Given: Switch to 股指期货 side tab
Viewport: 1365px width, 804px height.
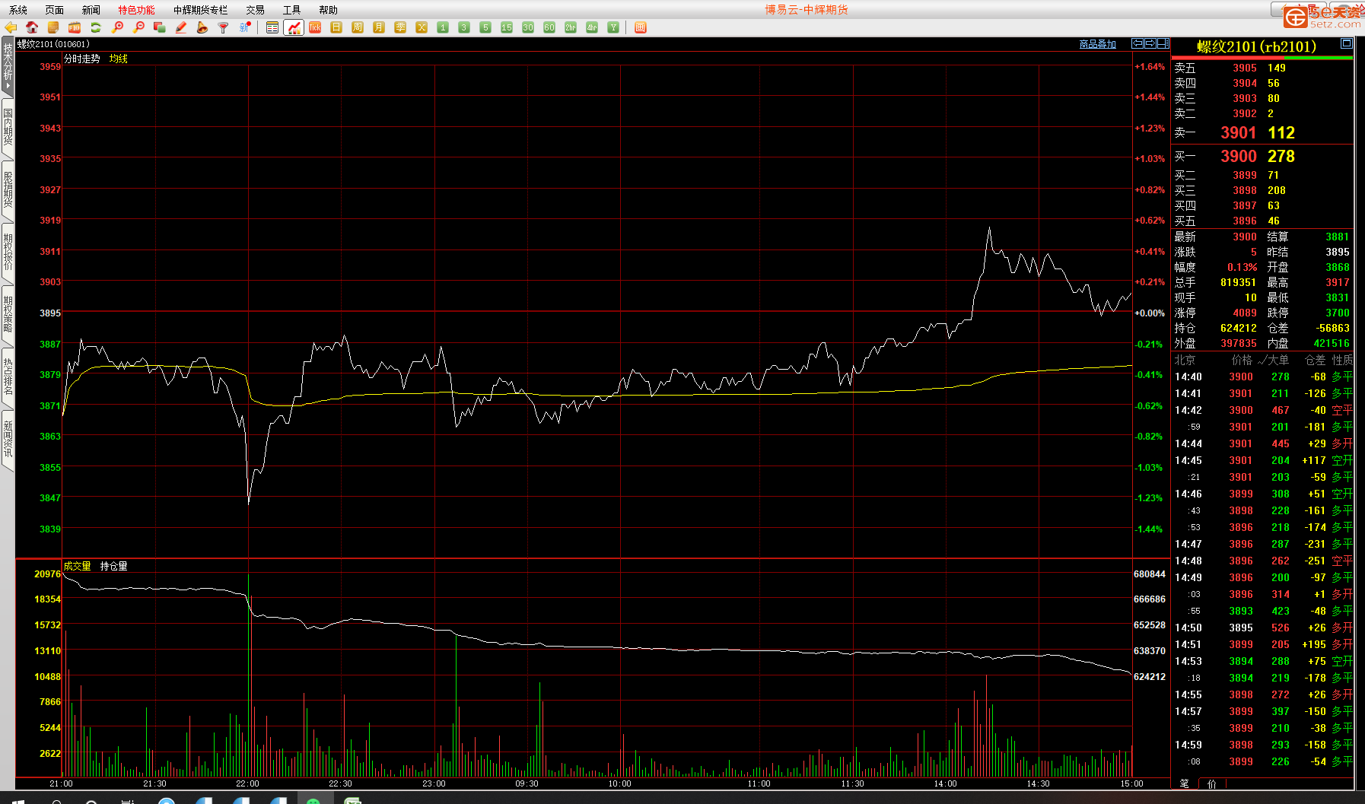Looking at the screenshot, I should pyautogui.click(x=8, y=189).
